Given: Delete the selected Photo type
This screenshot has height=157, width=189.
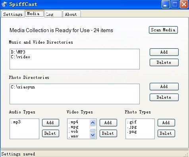Looking at the screenshot, I should coord(166,133).
